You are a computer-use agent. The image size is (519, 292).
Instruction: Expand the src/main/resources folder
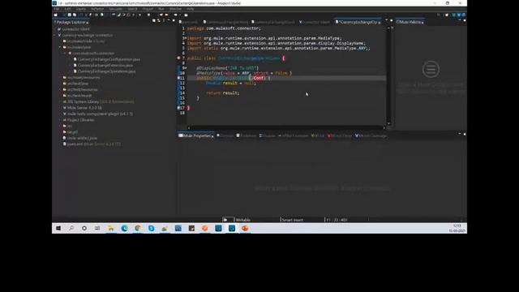point(60,78)
